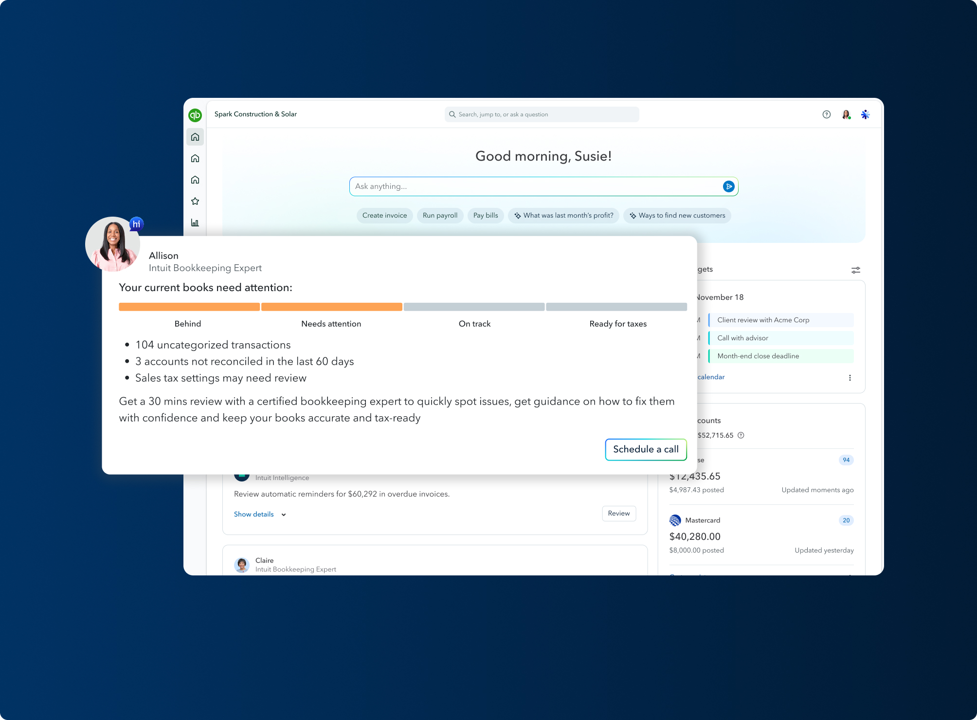
Task: Click the Needs attention progress segment
Action: coord(331,307)
